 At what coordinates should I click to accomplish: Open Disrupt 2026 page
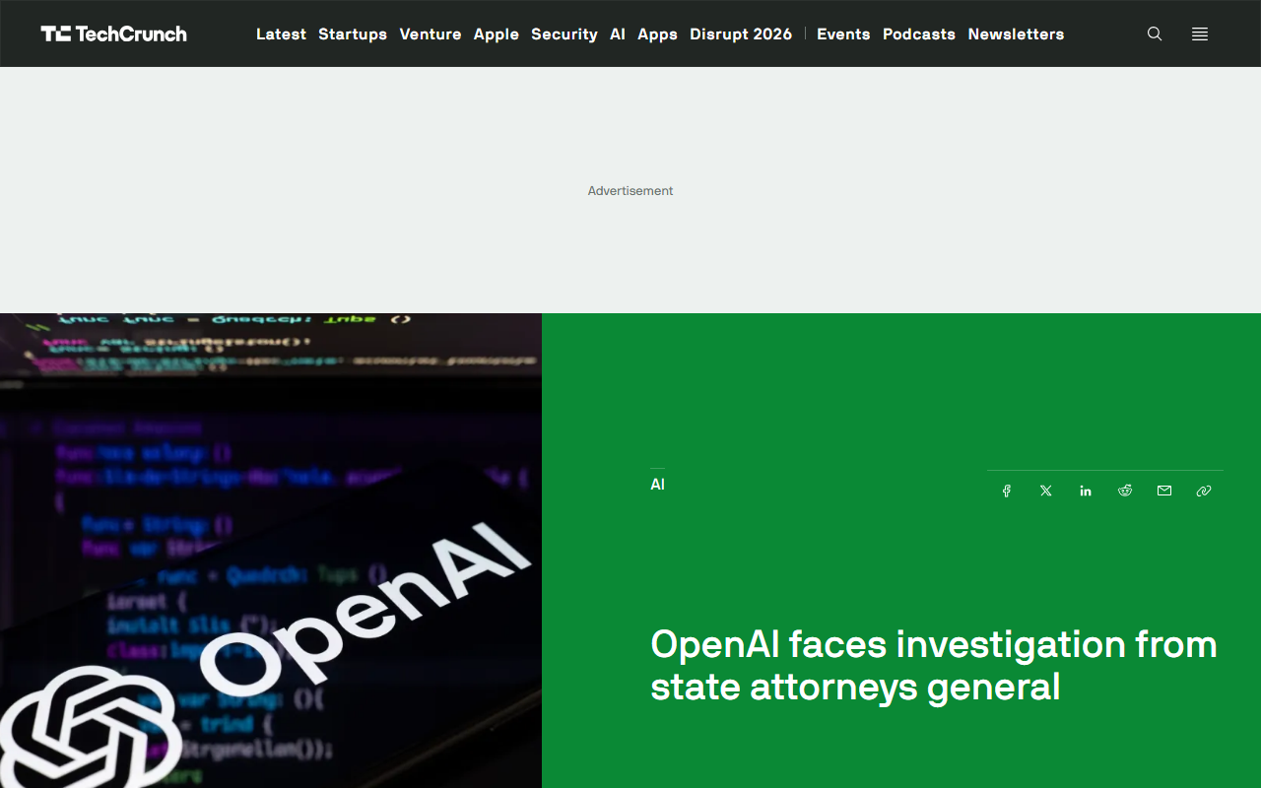click(741, 33)
